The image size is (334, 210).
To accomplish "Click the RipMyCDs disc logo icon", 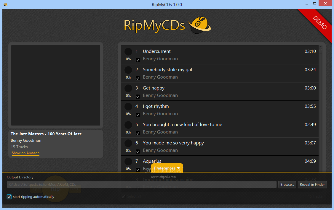I will click(200, 25).
